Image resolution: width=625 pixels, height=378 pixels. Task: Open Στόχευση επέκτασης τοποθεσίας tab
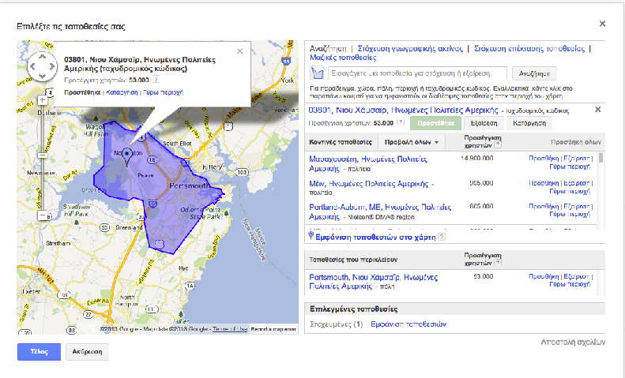(x=529, y=49)
